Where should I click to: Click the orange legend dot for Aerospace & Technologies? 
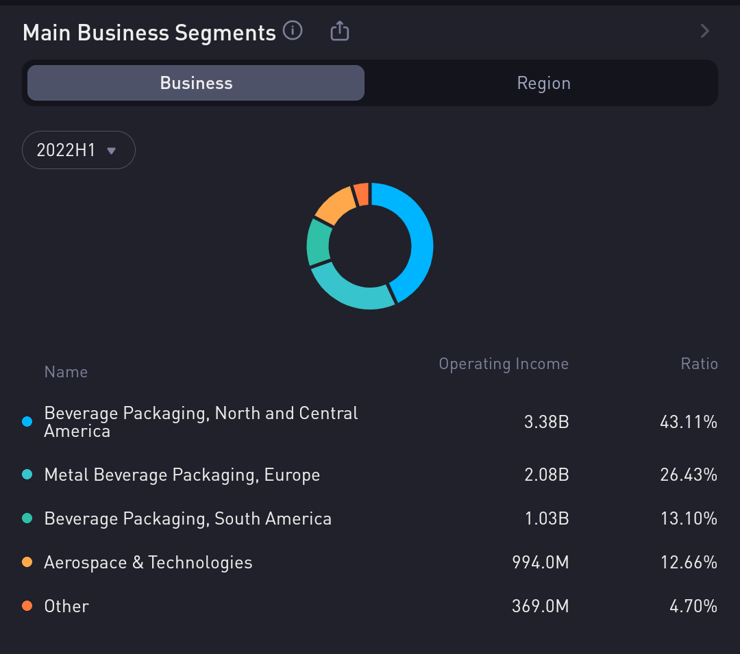point(27,562)
